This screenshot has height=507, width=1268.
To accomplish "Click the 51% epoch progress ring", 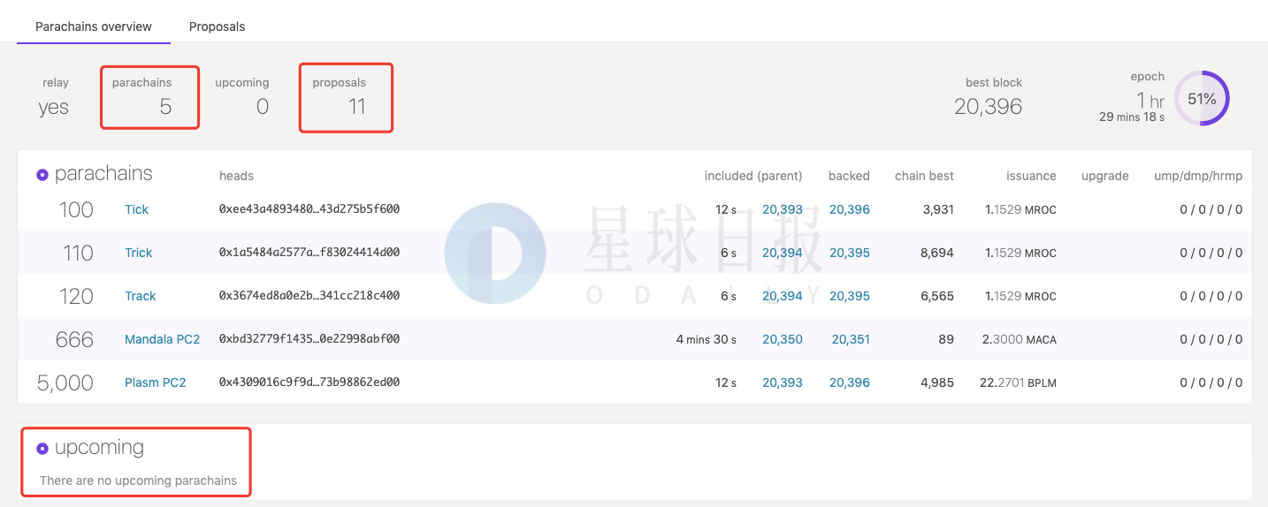I will click(x=1202, y=99).
